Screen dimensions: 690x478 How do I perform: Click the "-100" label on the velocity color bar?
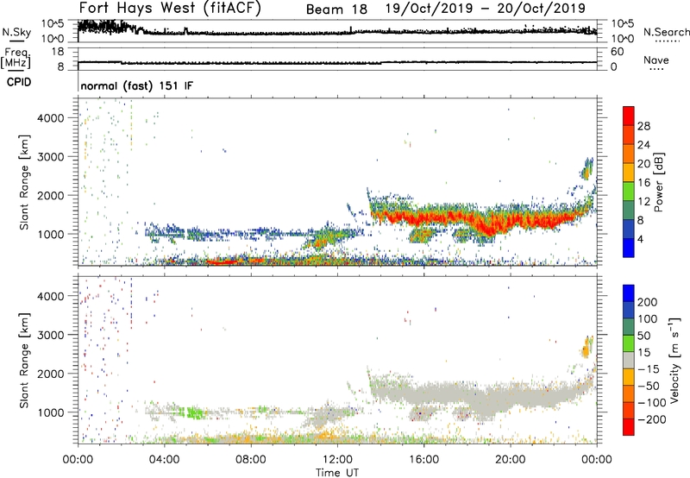tap(651, 403)
